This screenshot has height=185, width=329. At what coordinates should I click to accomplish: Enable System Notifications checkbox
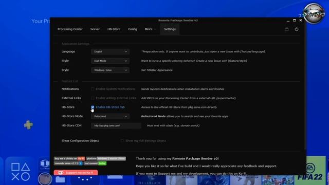[x=93, y=89]
